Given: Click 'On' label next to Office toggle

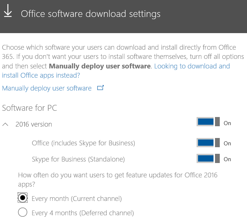Looking at the screenshot, I should click(227, 143).
